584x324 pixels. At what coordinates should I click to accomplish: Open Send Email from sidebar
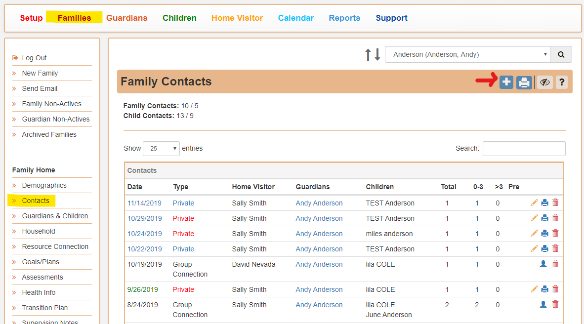(x=40, y=88)
